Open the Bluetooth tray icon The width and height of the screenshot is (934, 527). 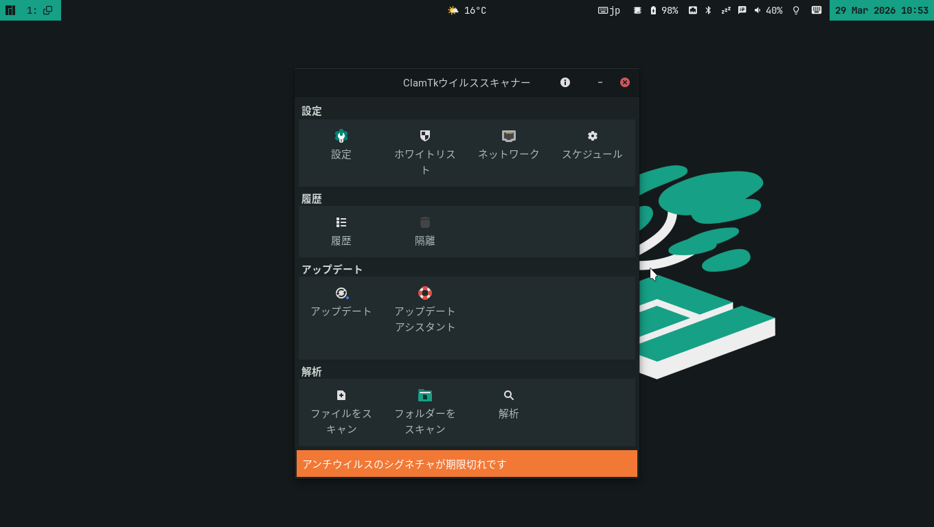click(x=709, y=10)
